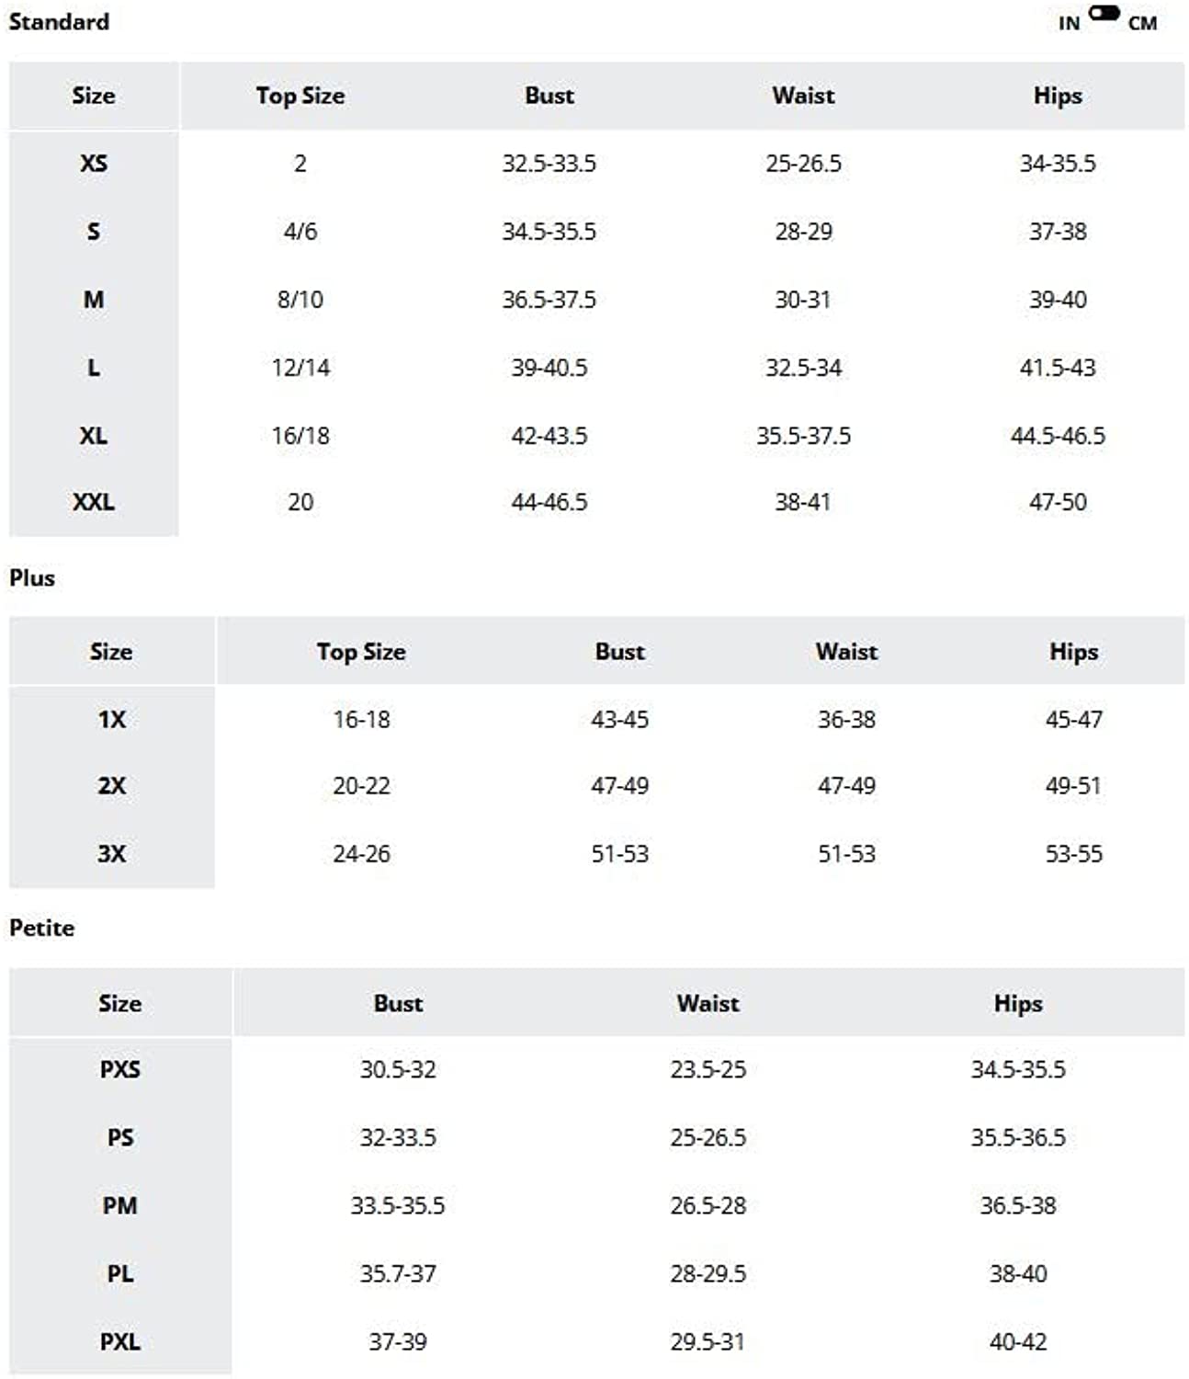Click the 44.5-46.5 hips value for XL
1189x1379 pixels.
click(x=1058, y=436)
